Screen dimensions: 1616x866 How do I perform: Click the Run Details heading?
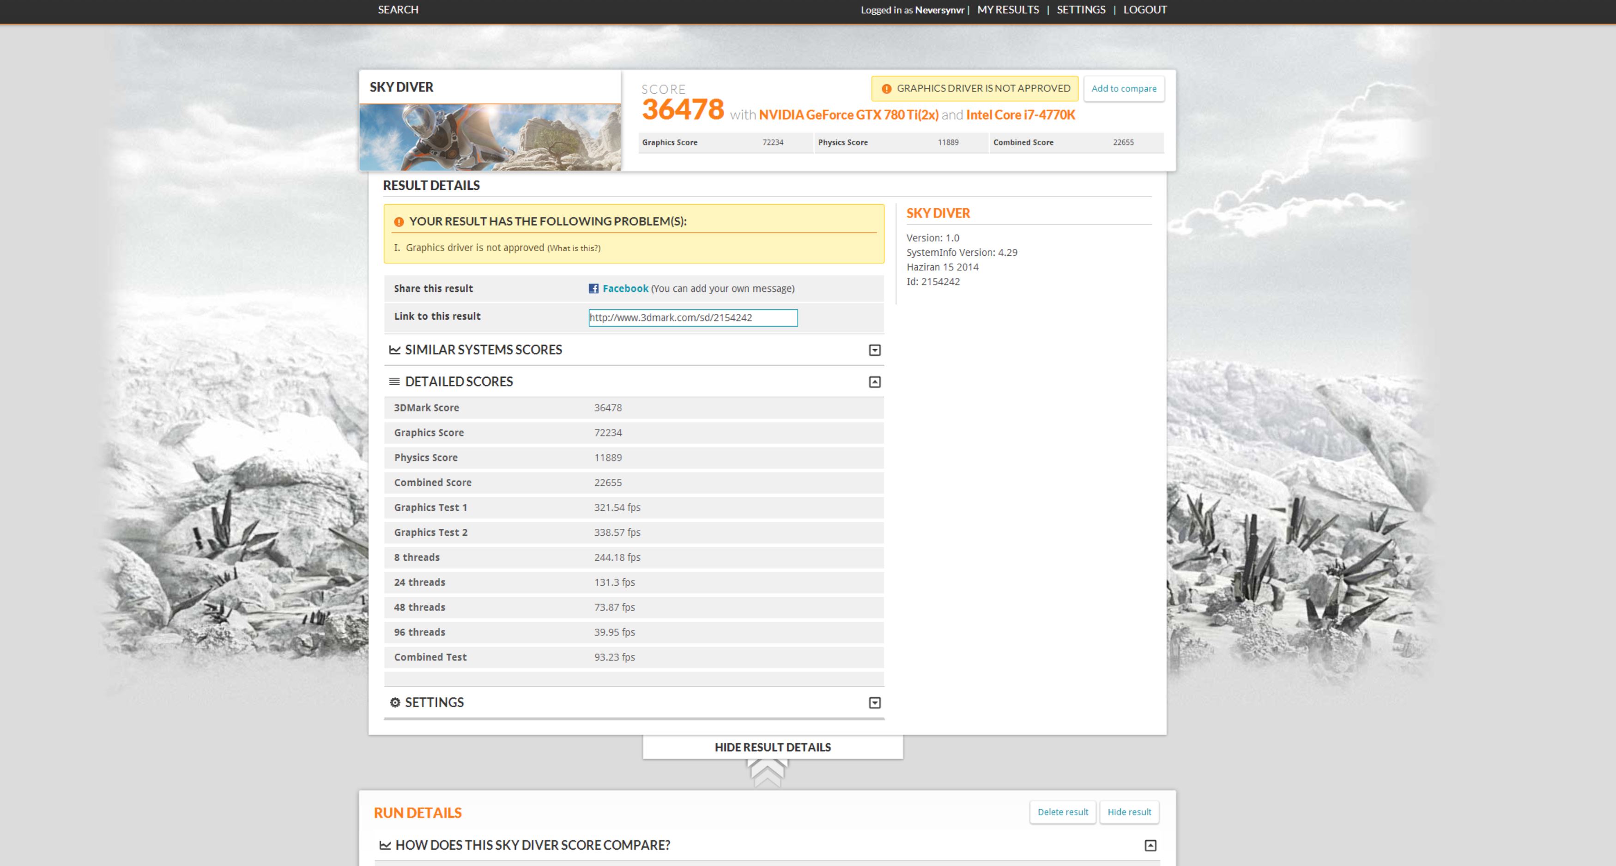point(417,813)
